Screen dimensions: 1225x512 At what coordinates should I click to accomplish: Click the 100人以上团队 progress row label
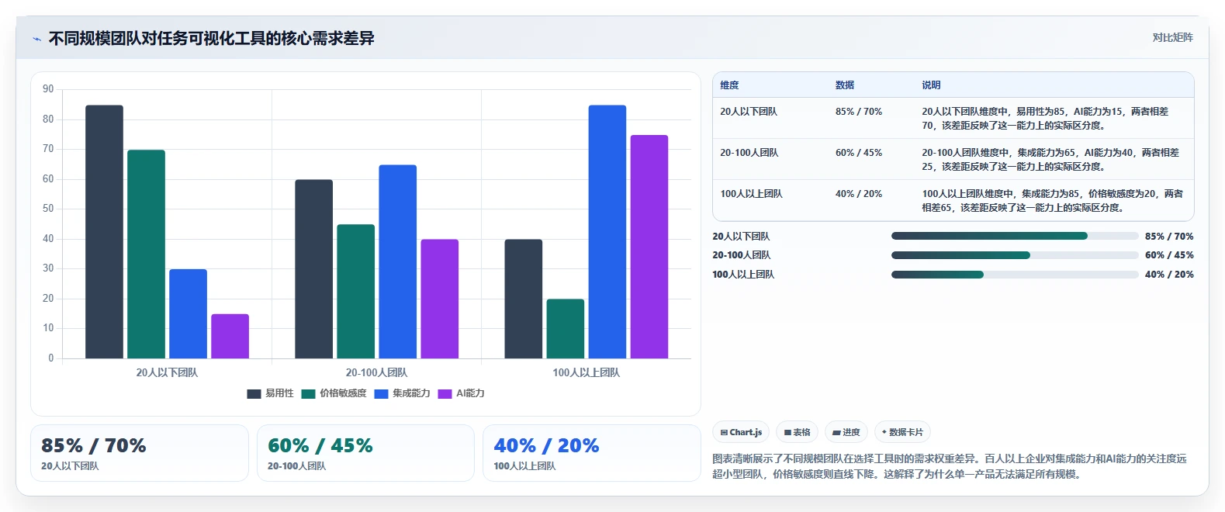743,275
